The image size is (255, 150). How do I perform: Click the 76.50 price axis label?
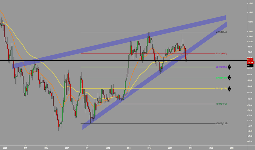click(251, 110)
